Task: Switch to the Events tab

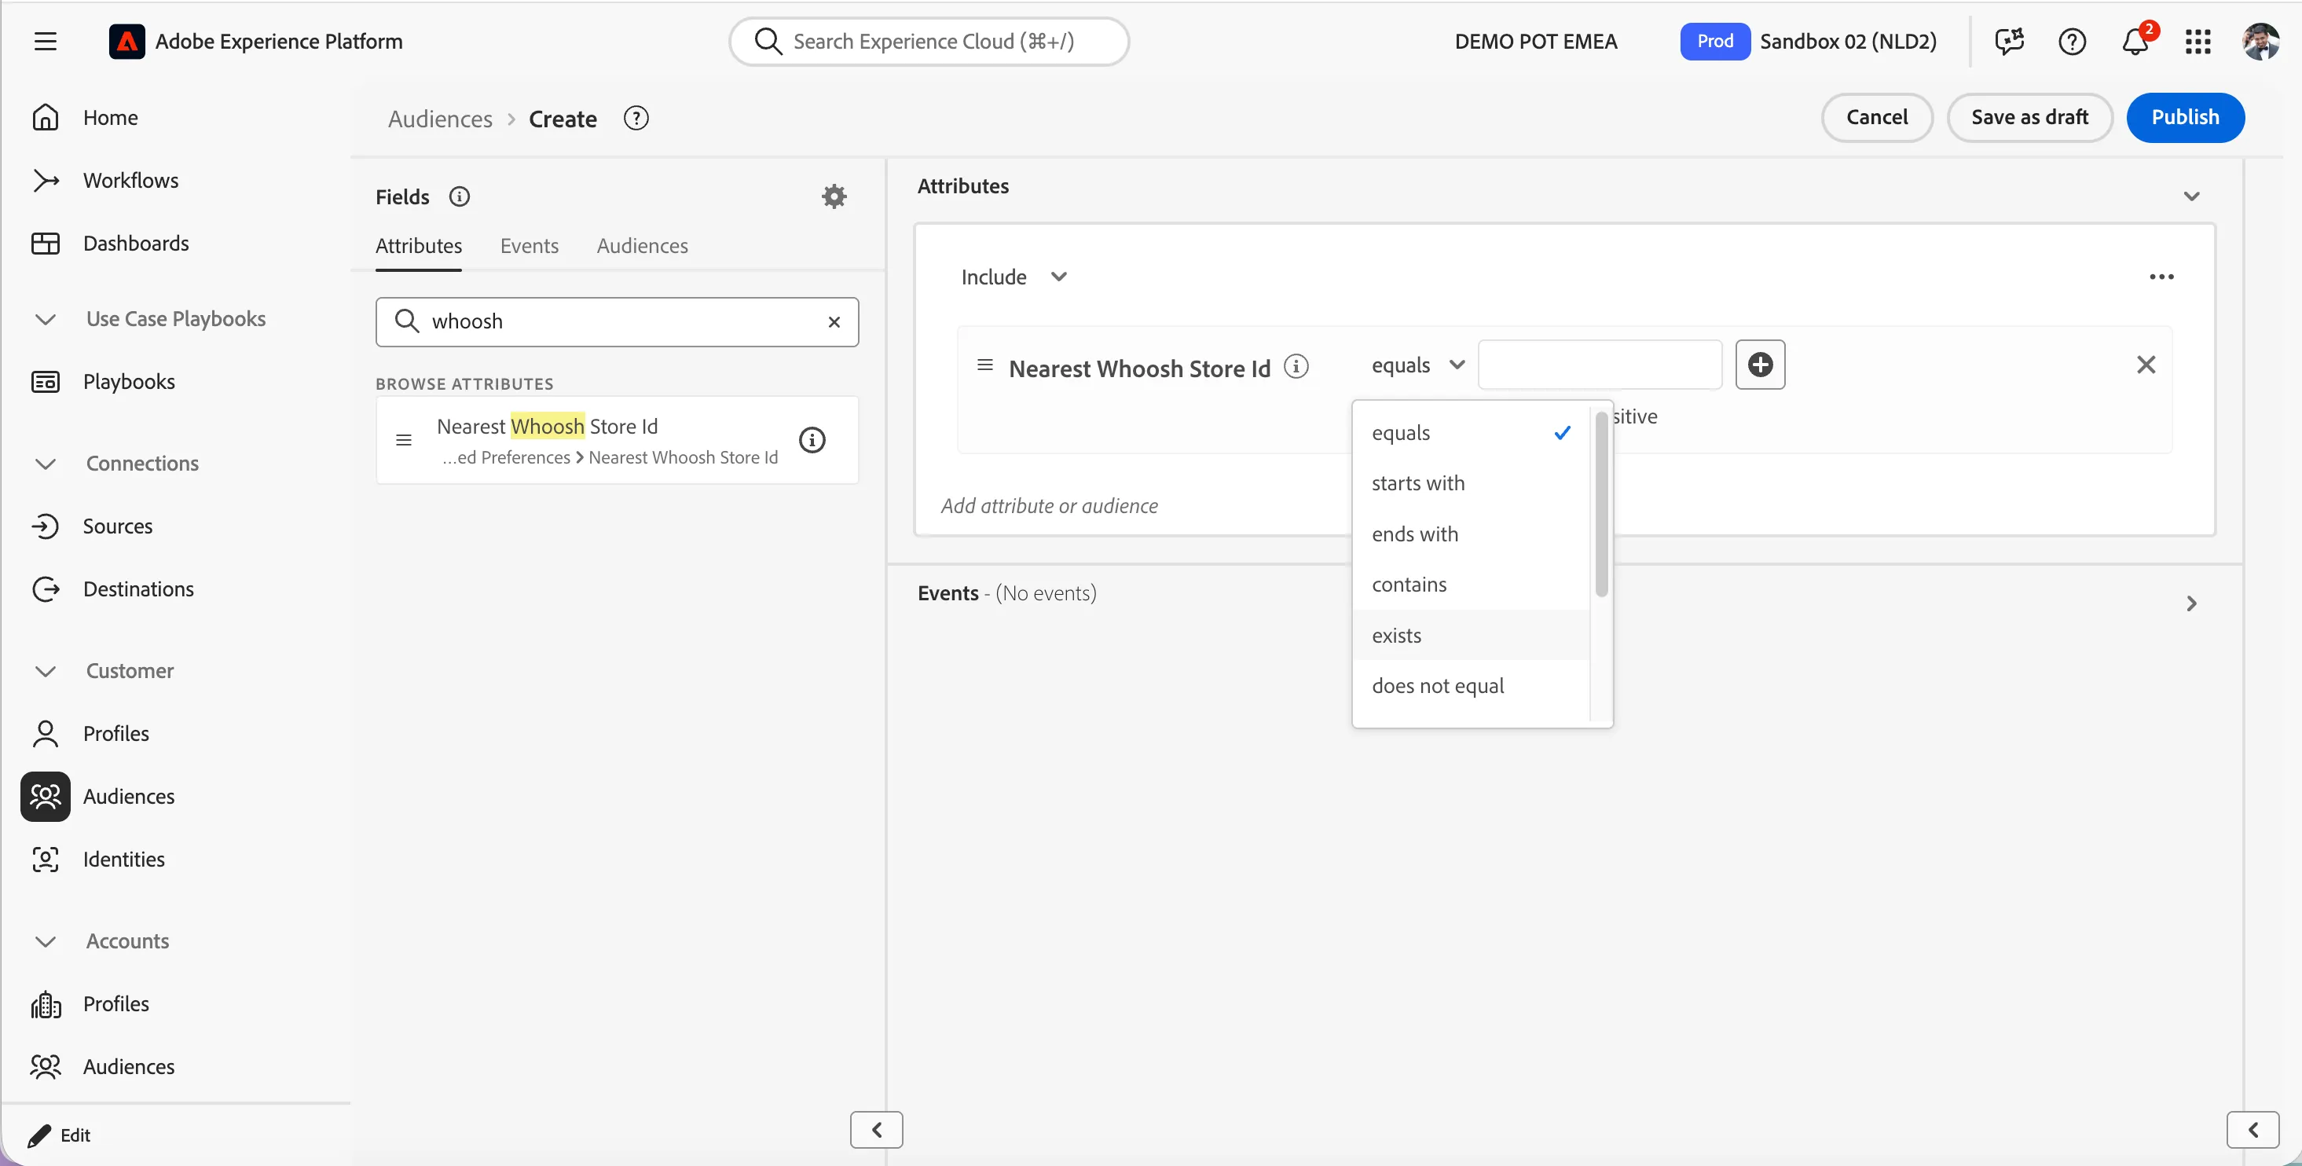Action: coord(529,246)
